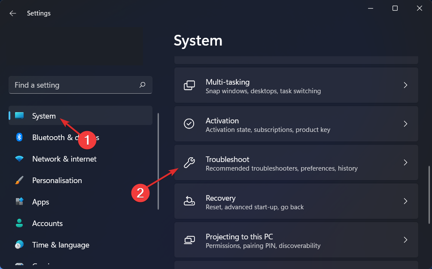
Task: Open Recovery chevron arrow
Action: point(405,201)
